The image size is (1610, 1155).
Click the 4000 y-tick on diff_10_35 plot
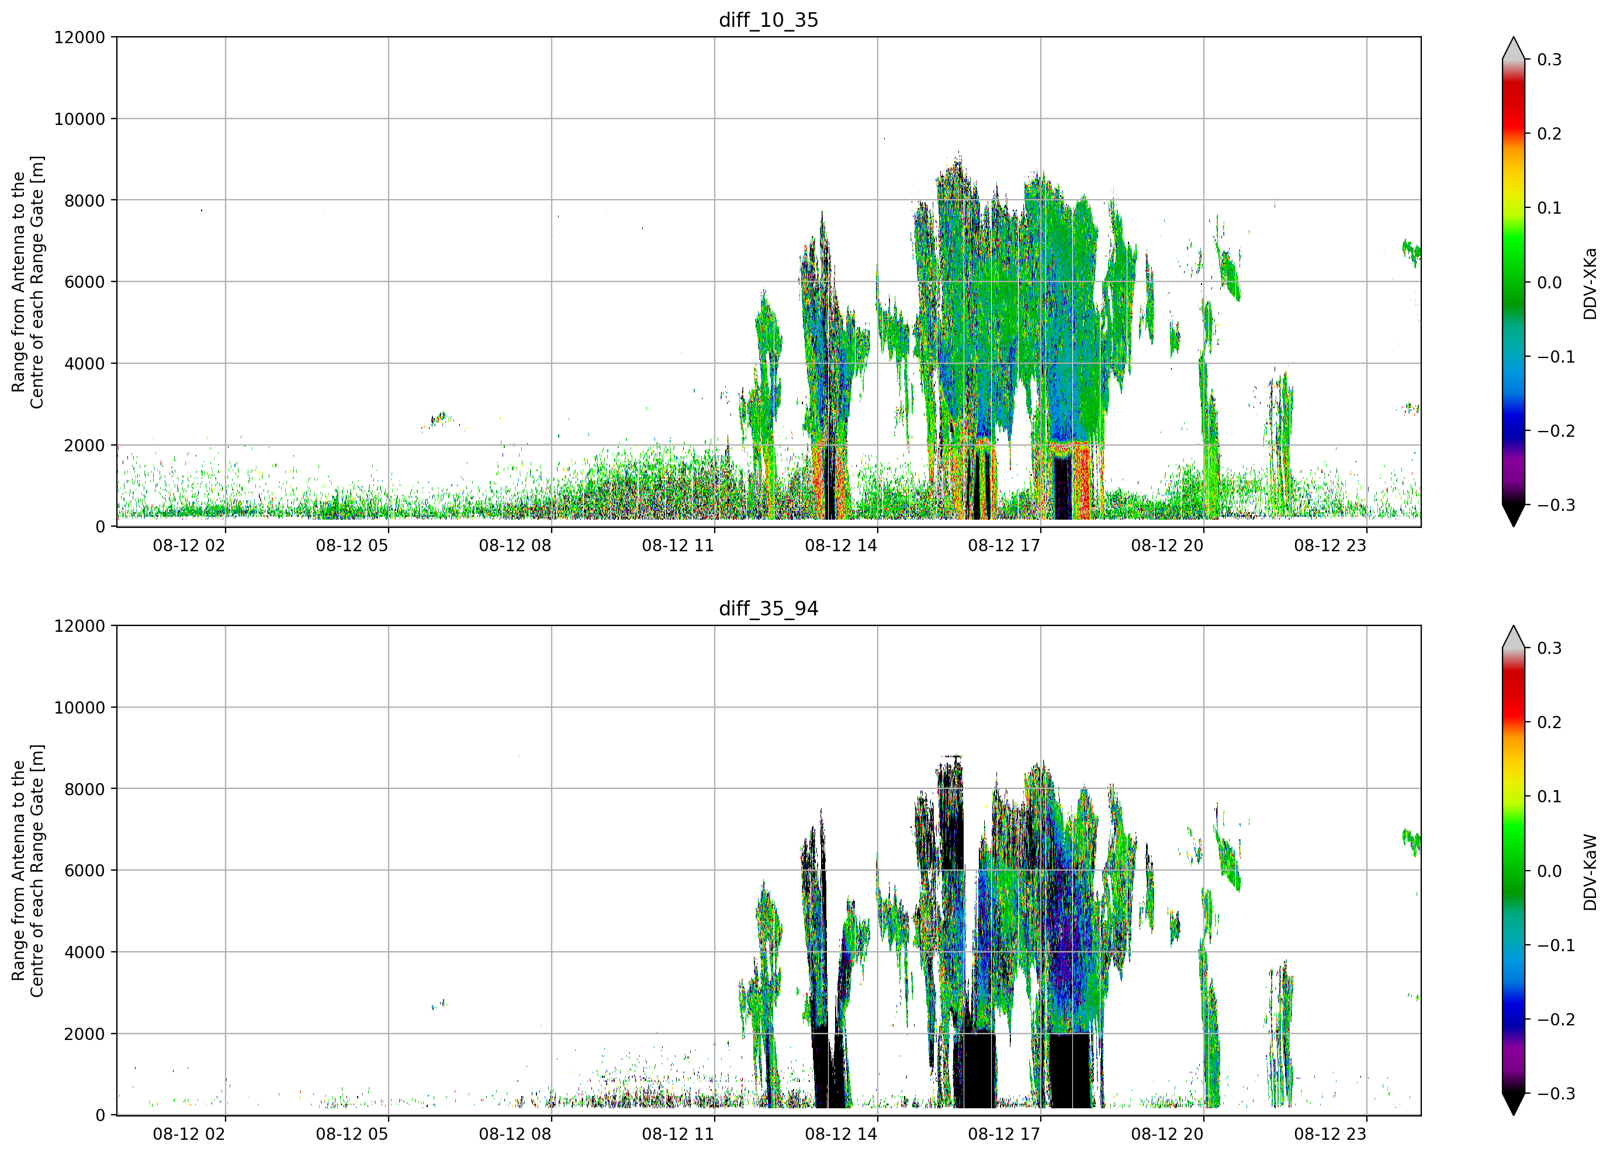point(85,364)
